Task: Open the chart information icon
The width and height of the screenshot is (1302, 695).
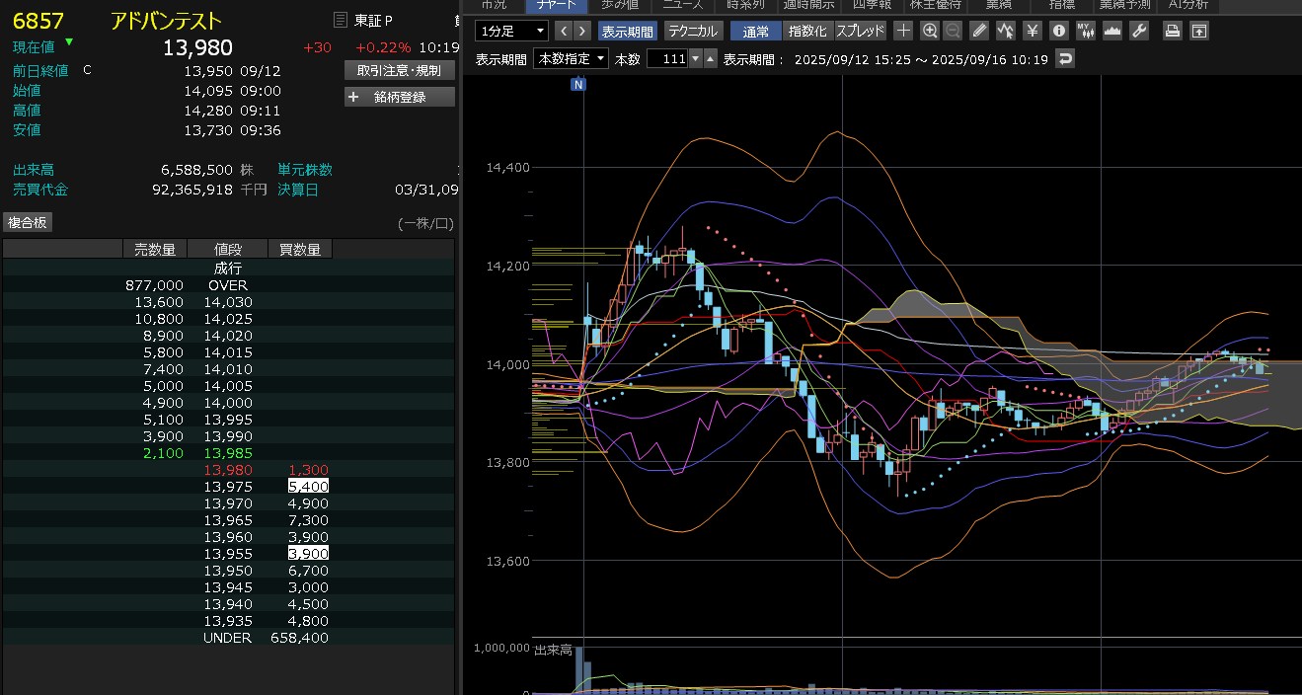Action: coord(1059,31)
